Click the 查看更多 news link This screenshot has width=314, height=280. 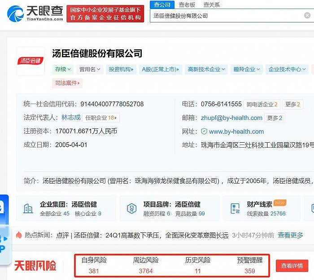(290, 235)
